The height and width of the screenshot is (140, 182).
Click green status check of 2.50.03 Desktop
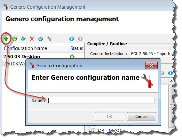point(72,56)
